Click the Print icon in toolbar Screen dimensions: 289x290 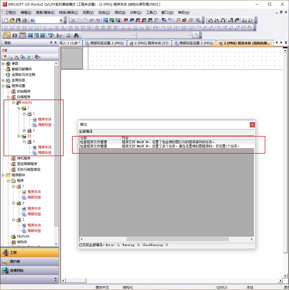[25, 20]
